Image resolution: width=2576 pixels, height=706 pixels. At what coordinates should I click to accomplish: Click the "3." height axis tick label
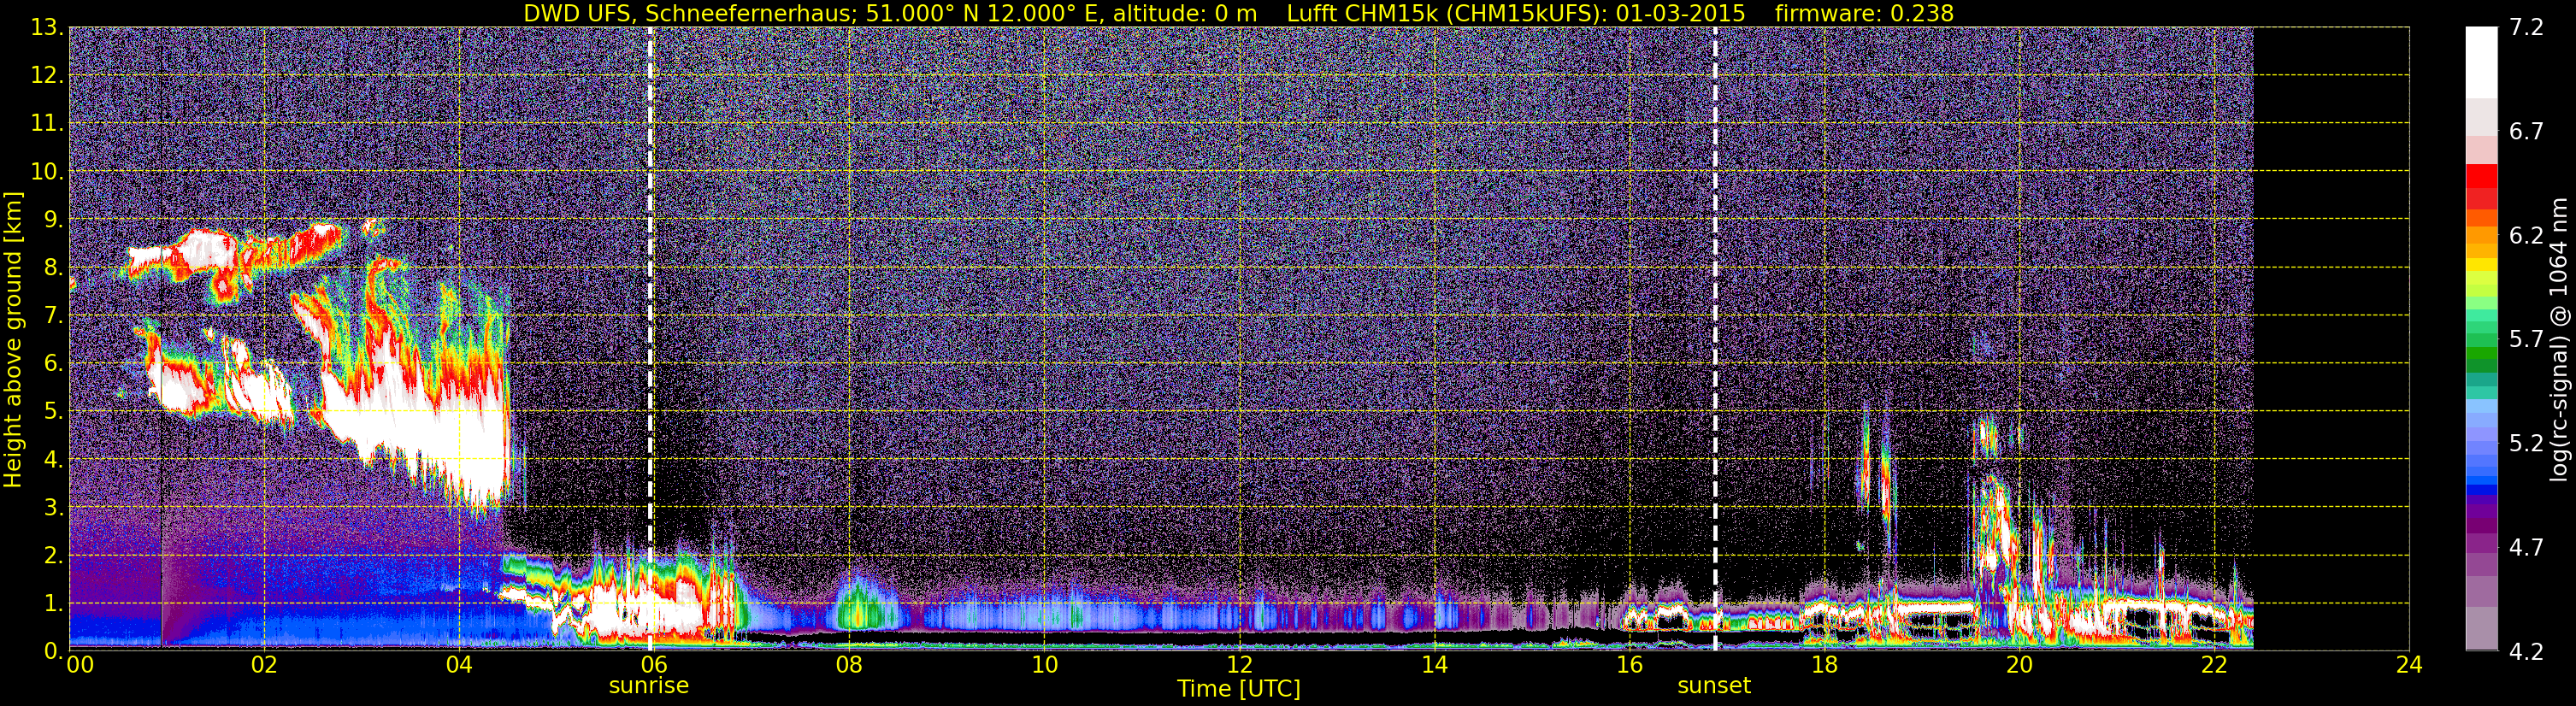pos(52,508)
